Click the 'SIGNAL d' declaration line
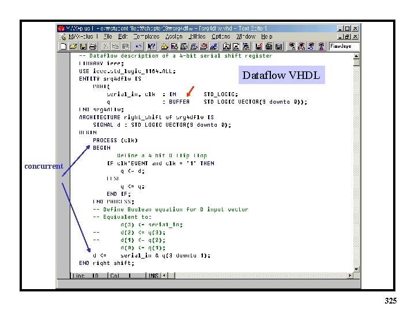 [x=162, y=125]
